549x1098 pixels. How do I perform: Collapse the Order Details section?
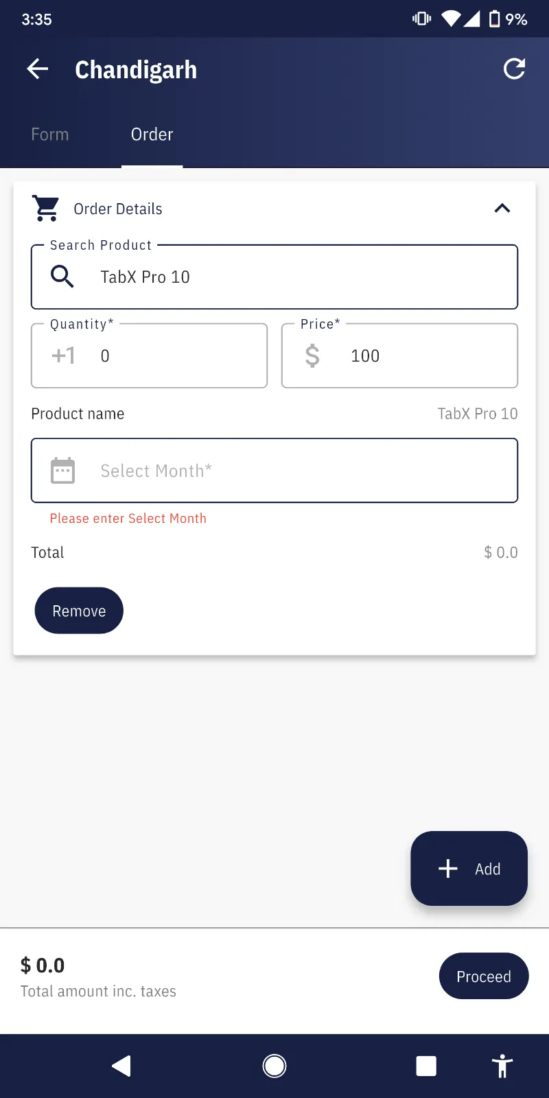pyautogui.click(x=502, y=209)
